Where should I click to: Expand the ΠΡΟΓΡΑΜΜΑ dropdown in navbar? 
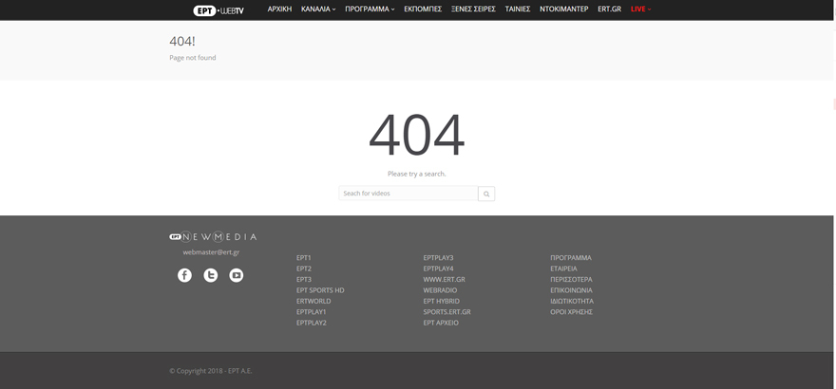(x=370, y=9)
